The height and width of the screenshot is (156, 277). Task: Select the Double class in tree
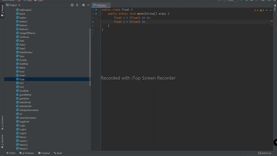pos(21,60)
